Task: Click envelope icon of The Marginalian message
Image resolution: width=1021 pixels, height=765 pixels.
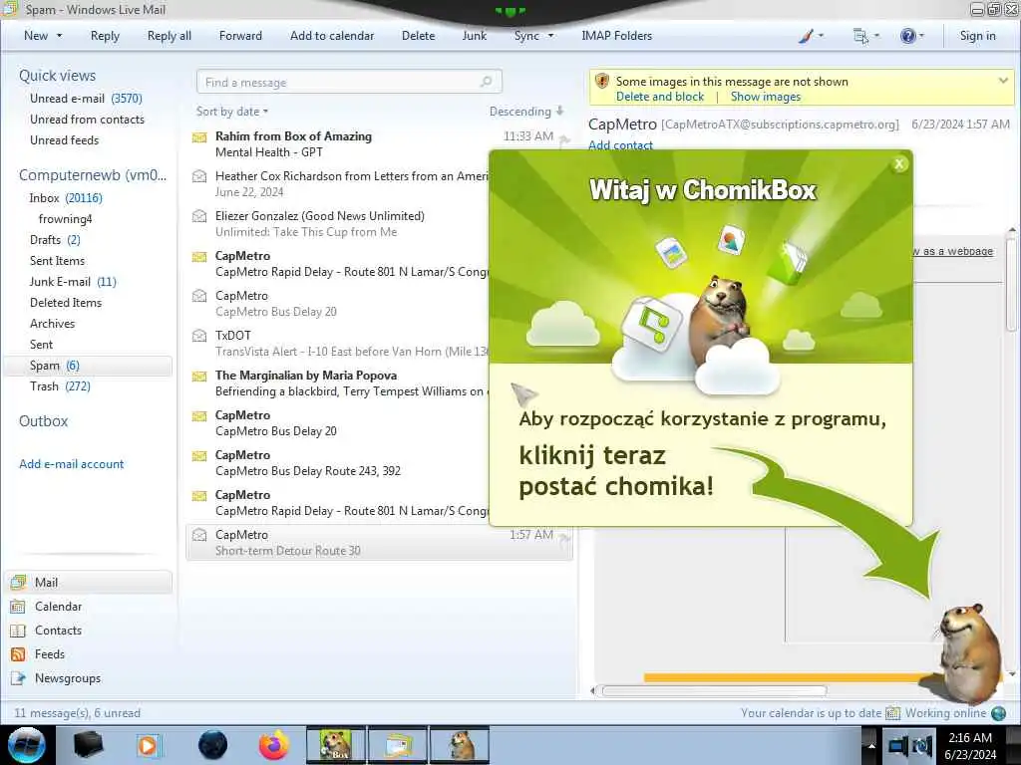Action: pos(199,376)
